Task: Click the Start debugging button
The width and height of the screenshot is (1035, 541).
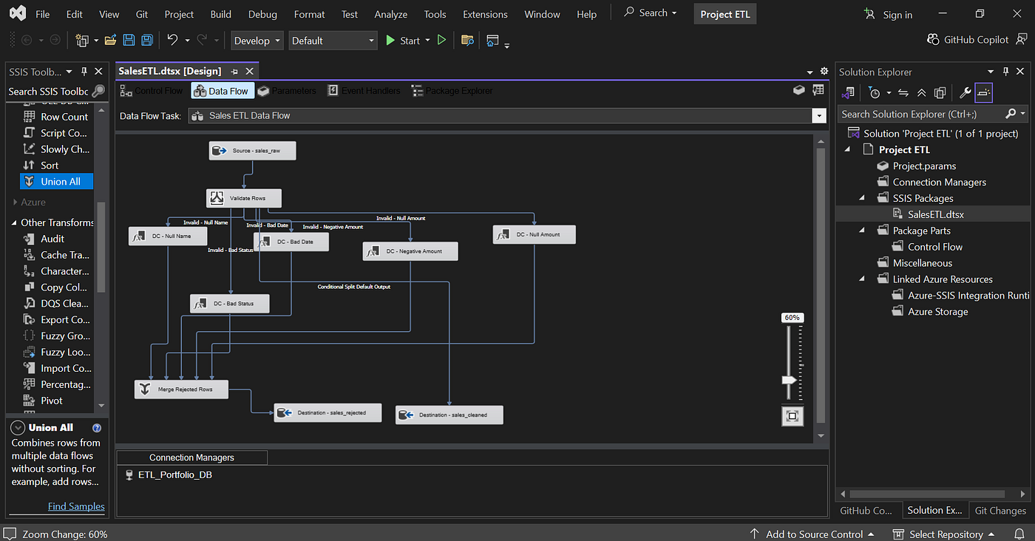Action: [403, 41]
